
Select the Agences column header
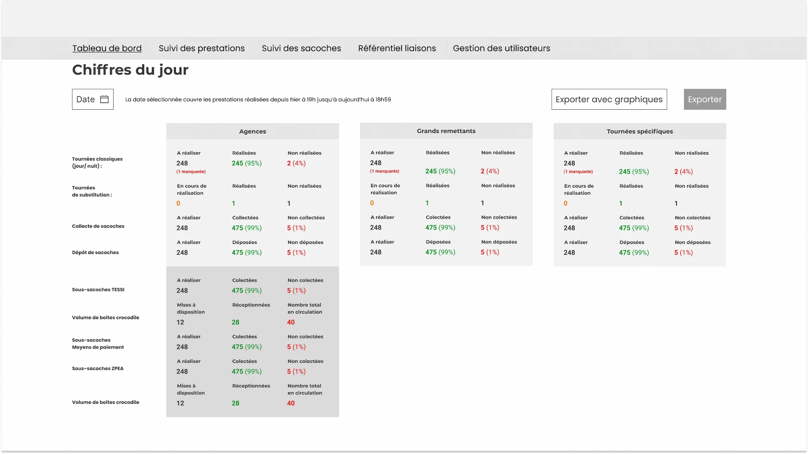[252, 131]
